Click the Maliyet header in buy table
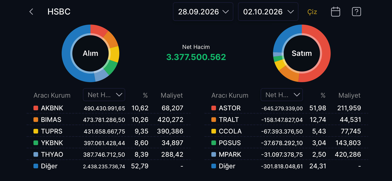This screenshot has height=181, width=392. point(172,95)
